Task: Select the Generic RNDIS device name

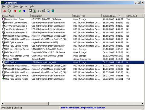Action: point(12,59)
